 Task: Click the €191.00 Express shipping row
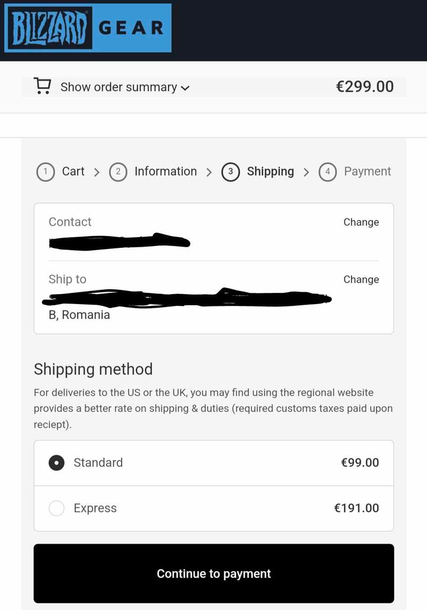(x=213, y=509)
